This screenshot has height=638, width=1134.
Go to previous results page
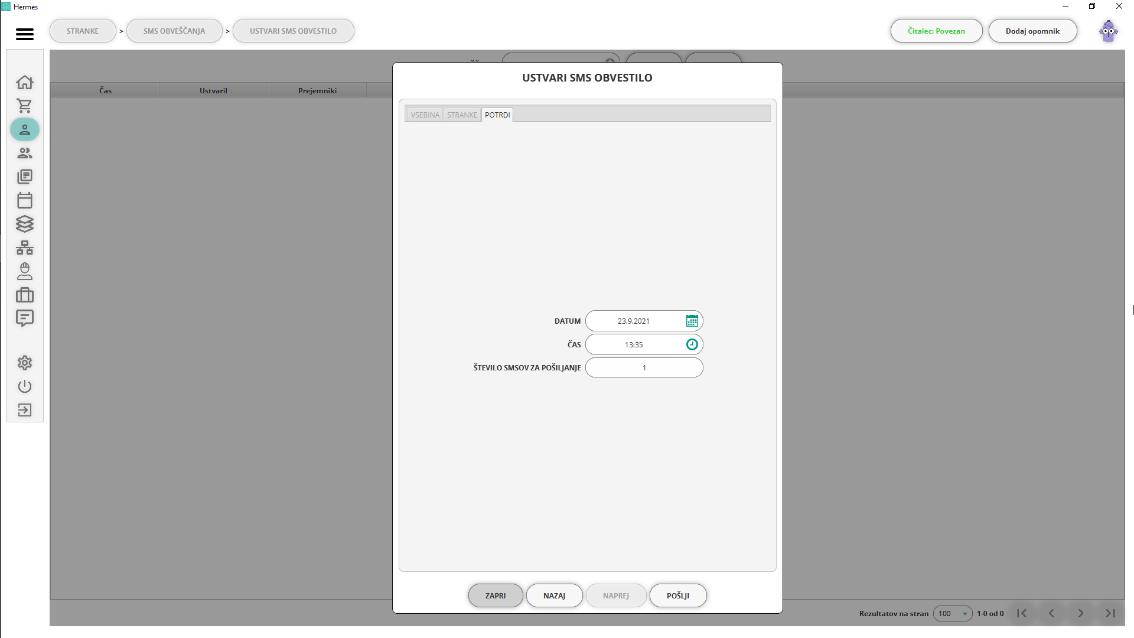coord(1051,613)
